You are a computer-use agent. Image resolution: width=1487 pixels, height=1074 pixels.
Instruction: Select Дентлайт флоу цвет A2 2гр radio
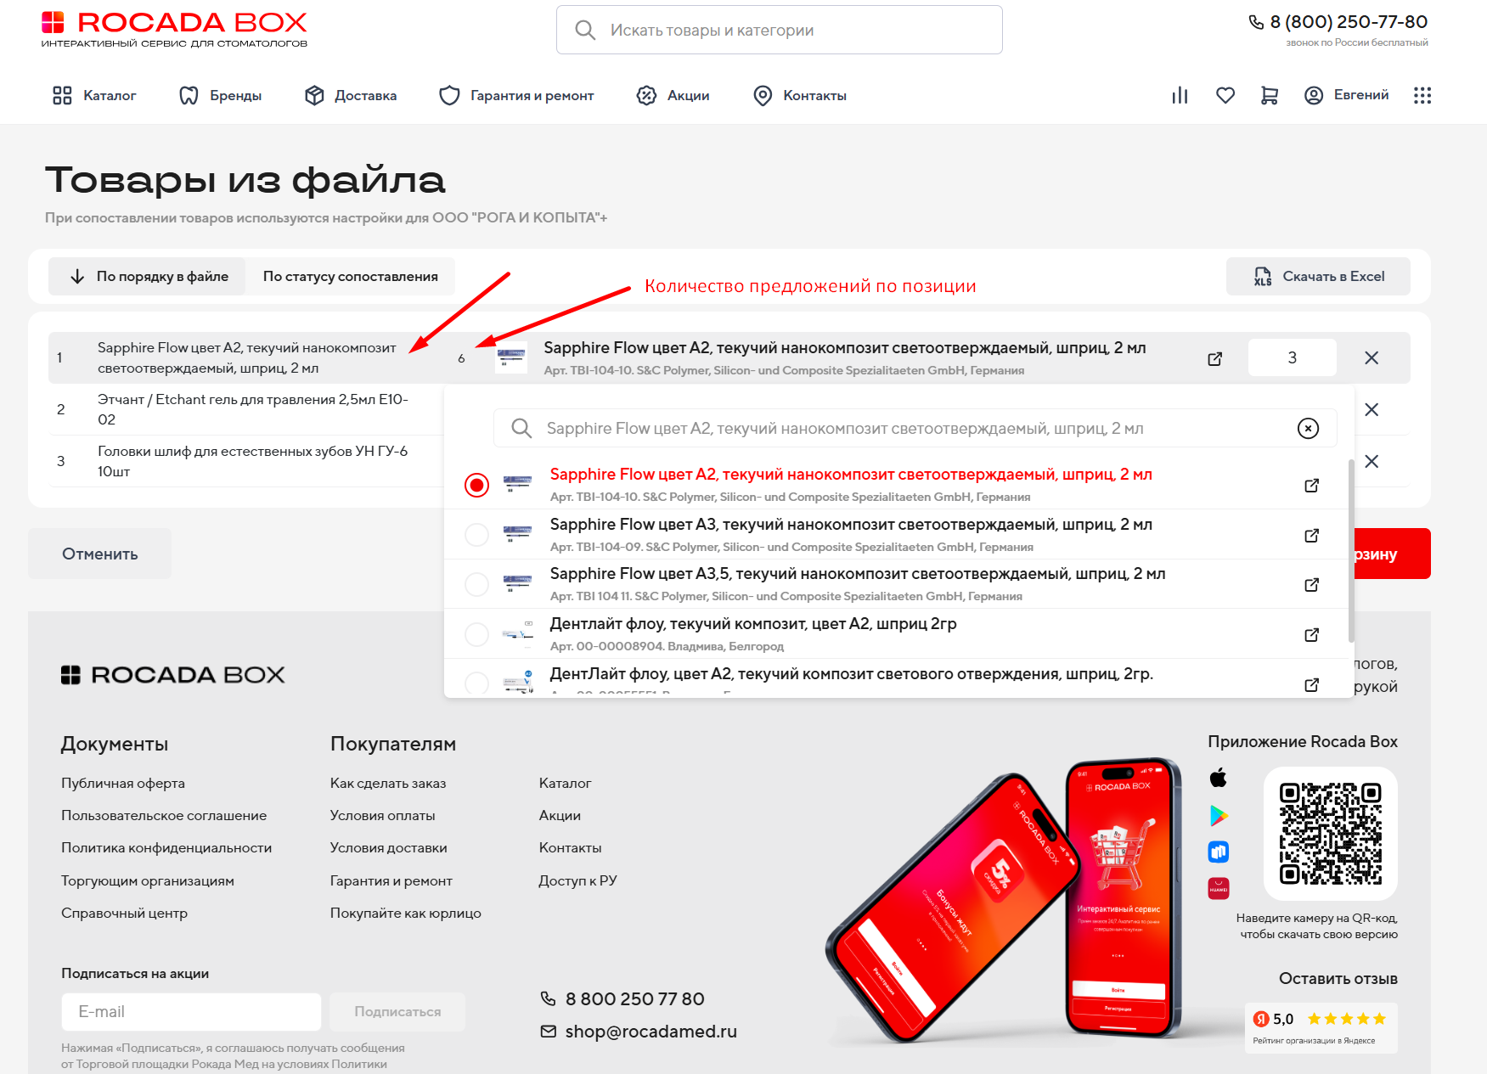pos(476,634)
